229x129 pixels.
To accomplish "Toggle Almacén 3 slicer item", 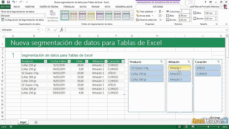I will click(180, 80).
